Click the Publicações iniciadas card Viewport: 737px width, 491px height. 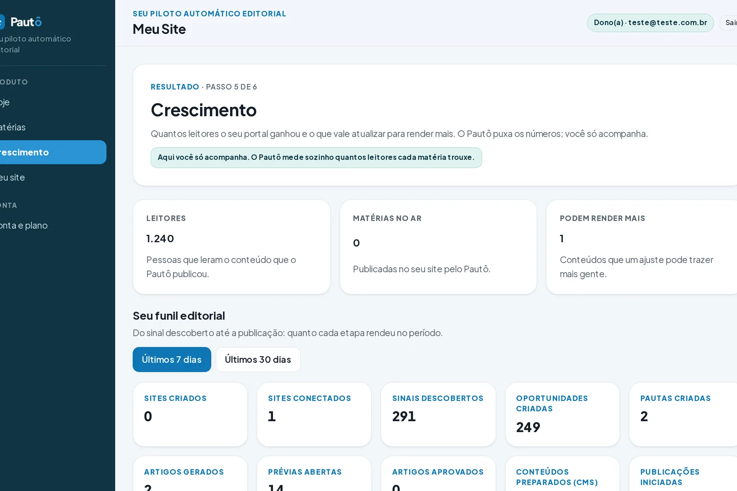click(683, 474)
